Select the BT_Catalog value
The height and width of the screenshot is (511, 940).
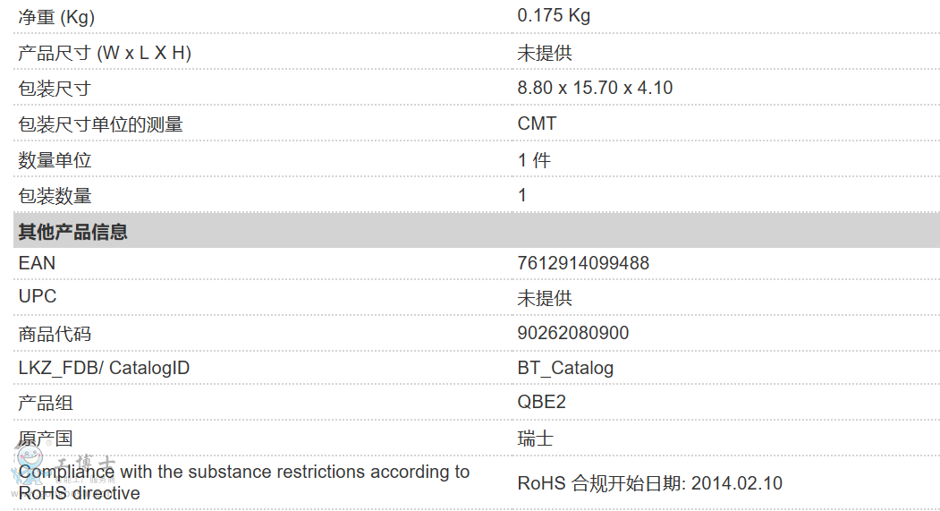(x=565, y=368)
